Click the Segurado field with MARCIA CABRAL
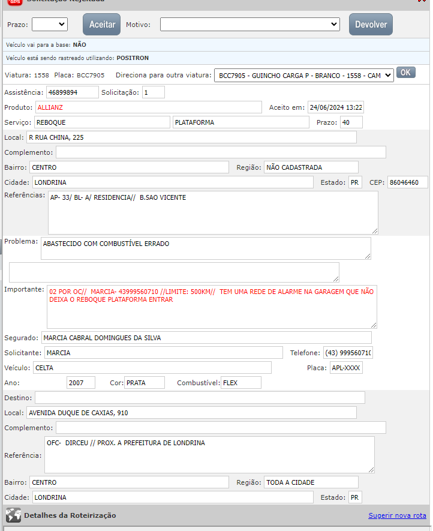The height and width of the screenshot is (531, 433). (x=206, y=338)
